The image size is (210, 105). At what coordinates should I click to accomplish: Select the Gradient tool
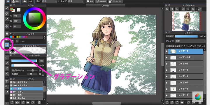(7, 45)
